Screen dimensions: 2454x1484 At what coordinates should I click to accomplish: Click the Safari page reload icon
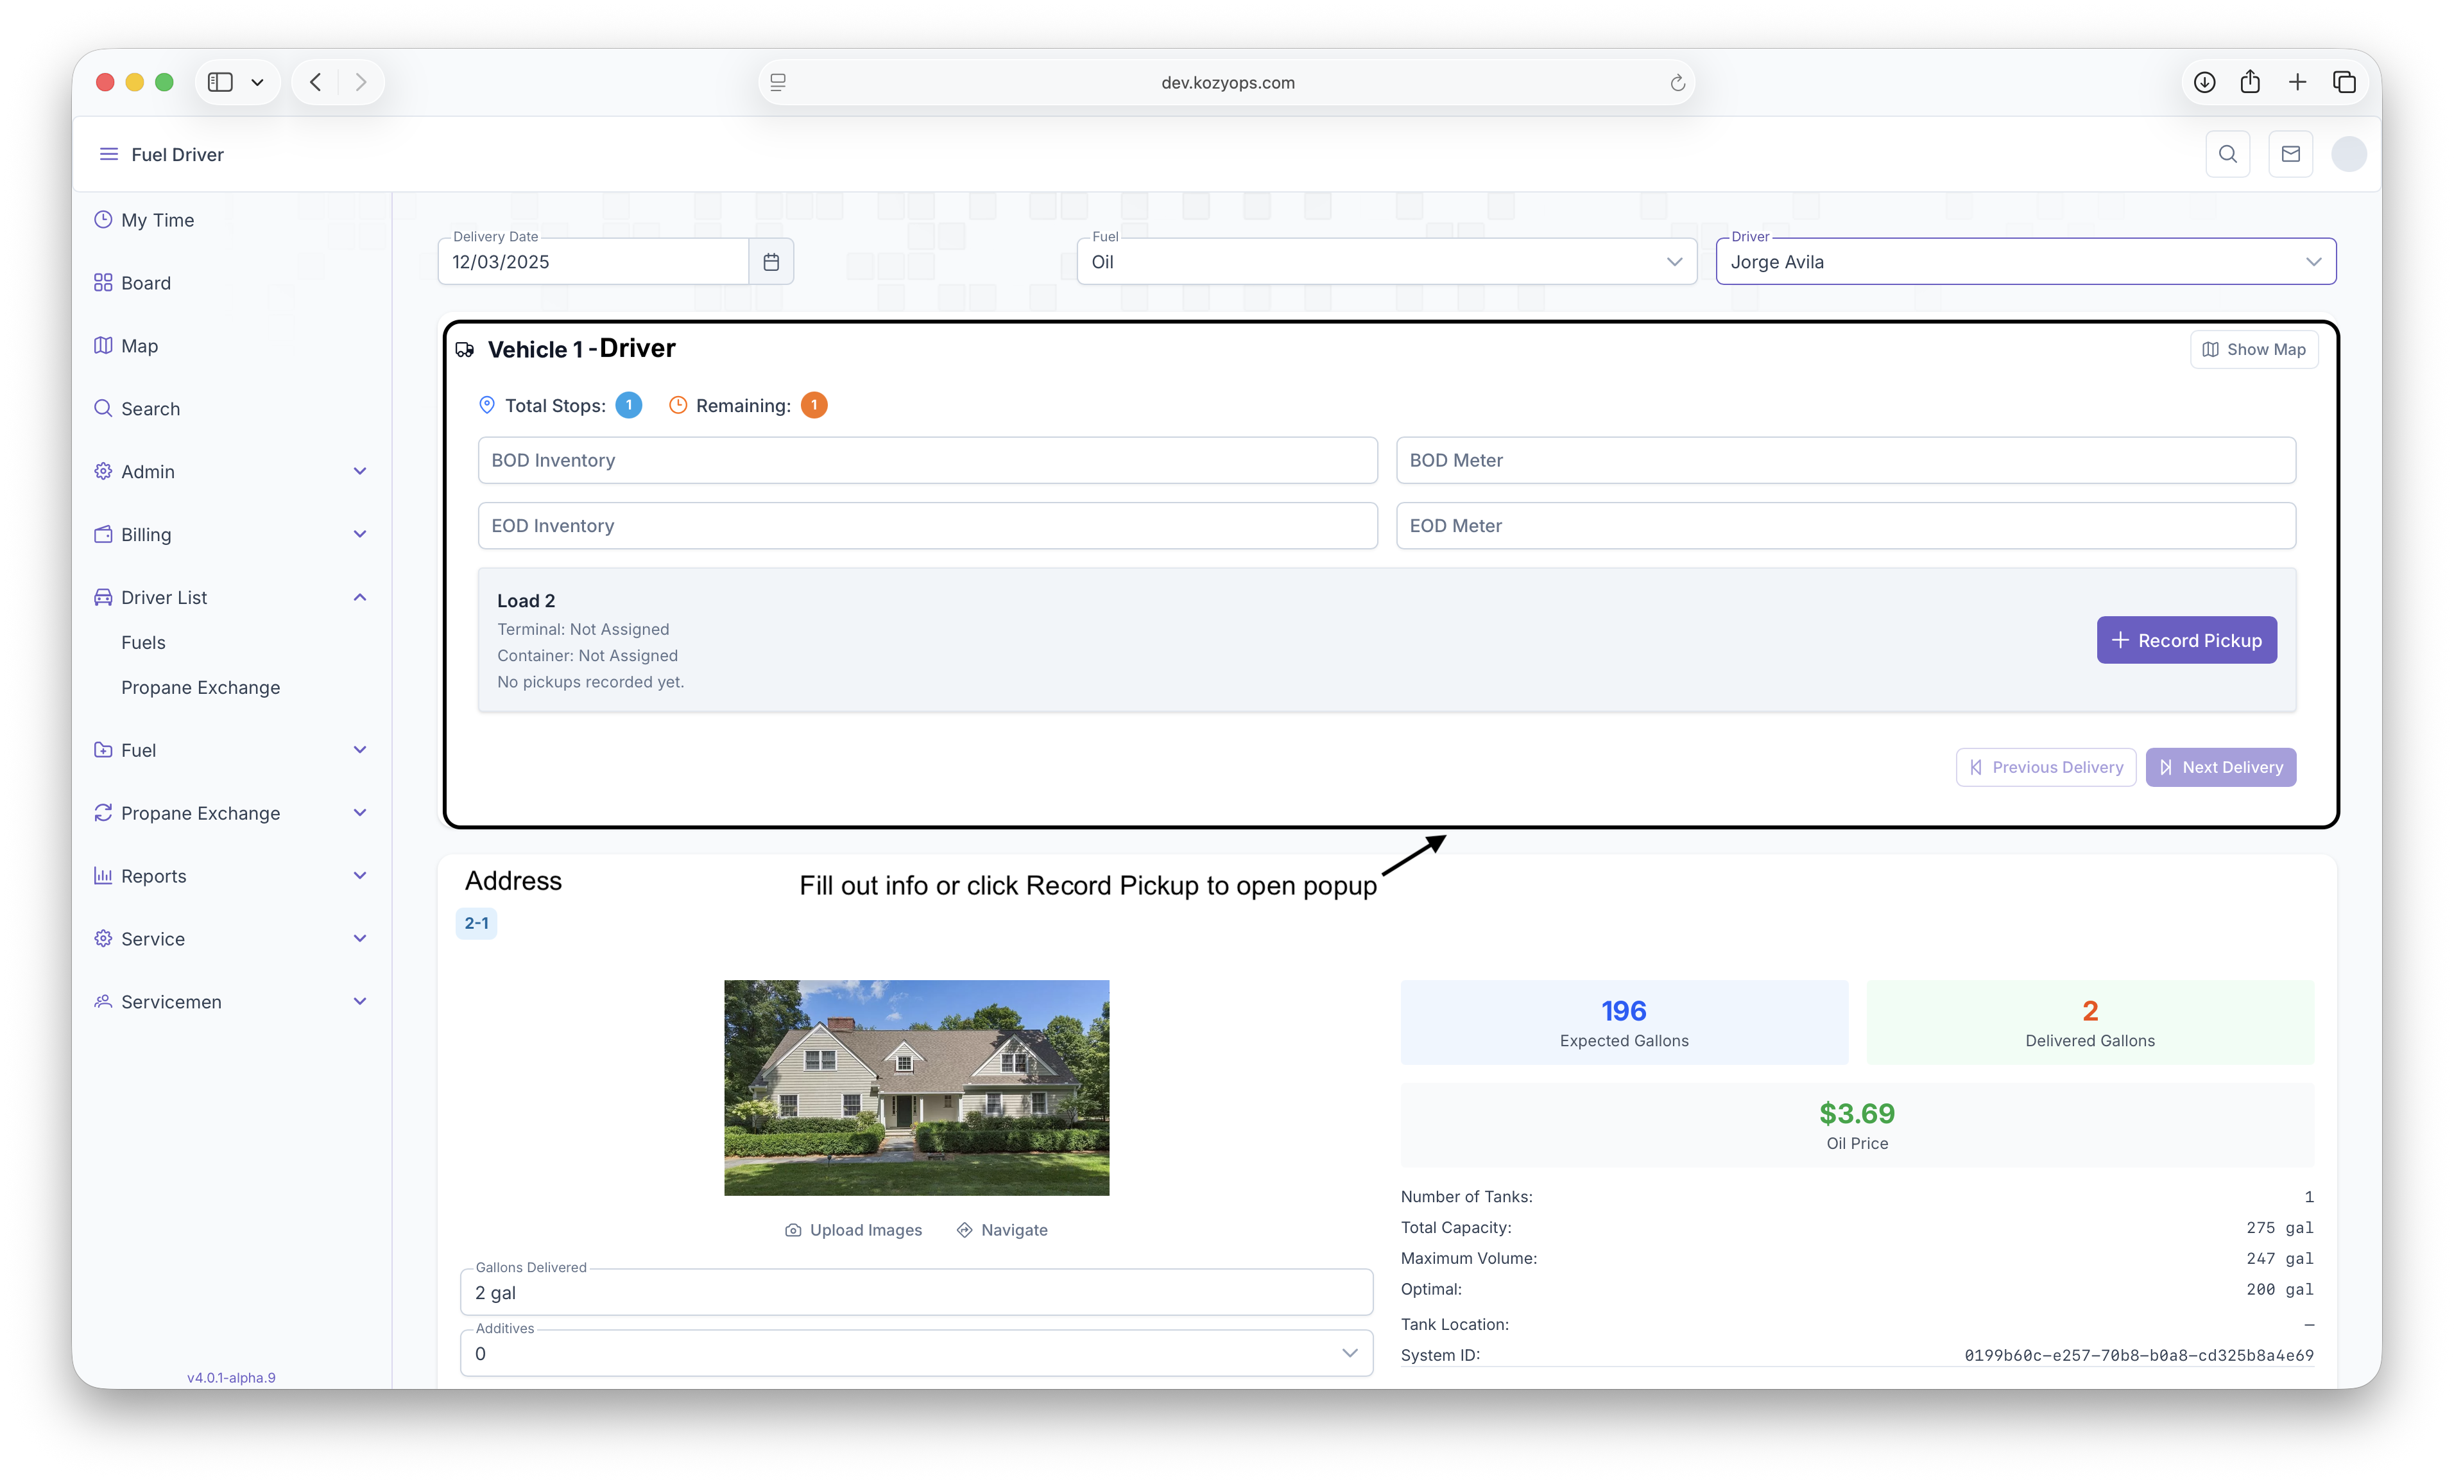click(x=1677, y=83)
